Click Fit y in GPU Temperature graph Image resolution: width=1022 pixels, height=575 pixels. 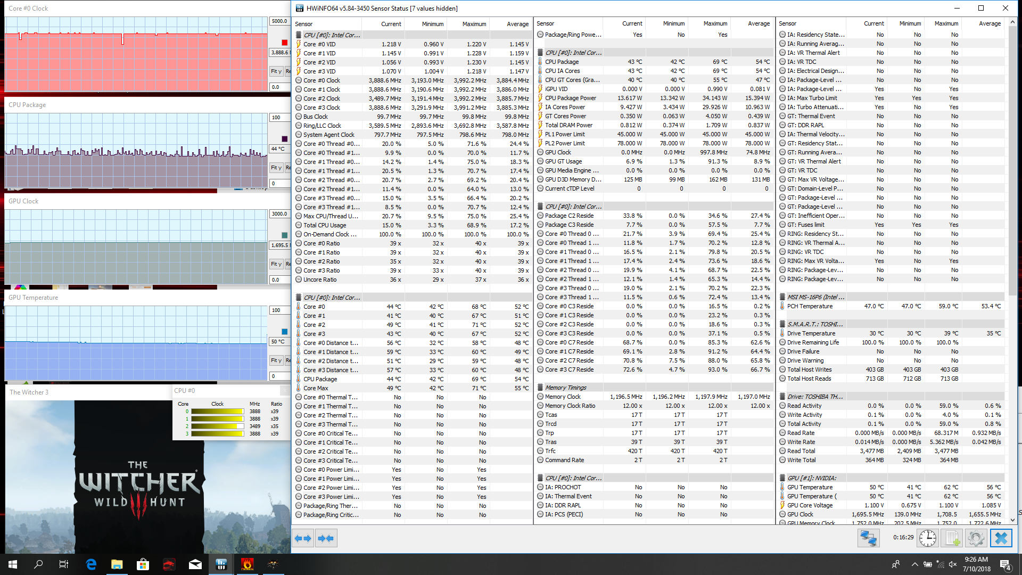pyautogui.click(x=276, y=360)
